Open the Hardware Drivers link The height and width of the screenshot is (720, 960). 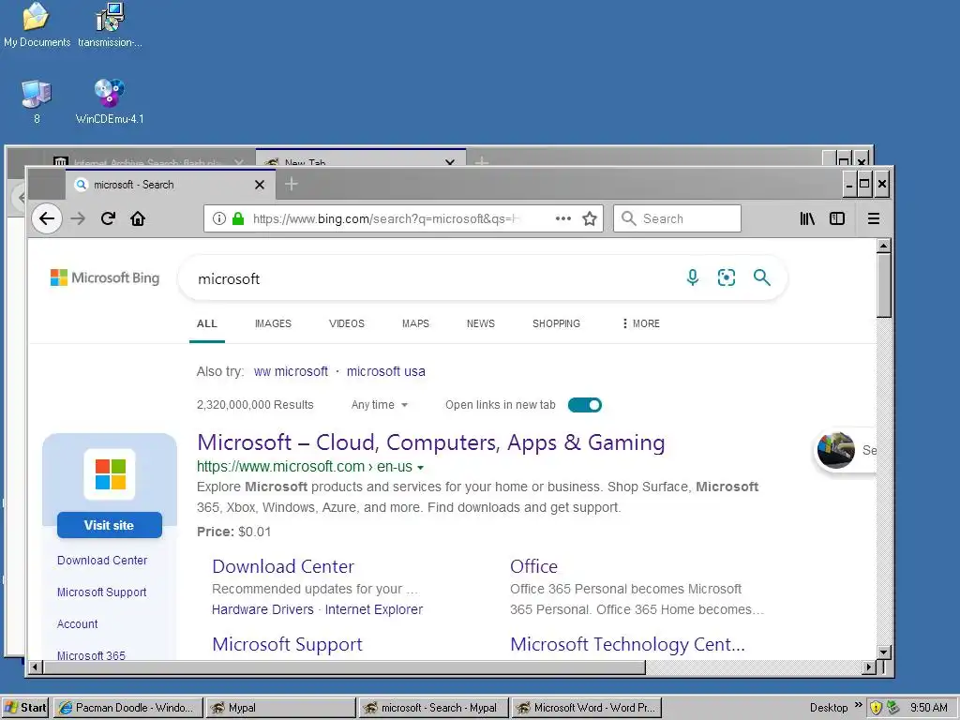[x=262, y=609]
